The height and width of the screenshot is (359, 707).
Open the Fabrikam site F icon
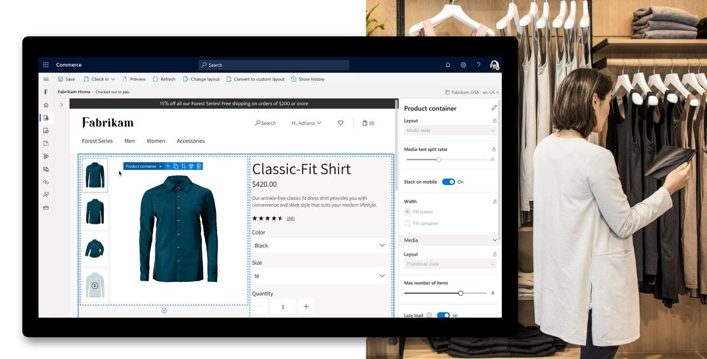click(45, 92)
